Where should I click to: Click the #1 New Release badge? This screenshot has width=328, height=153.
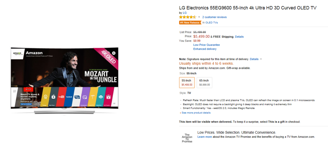tap(190, 23)
